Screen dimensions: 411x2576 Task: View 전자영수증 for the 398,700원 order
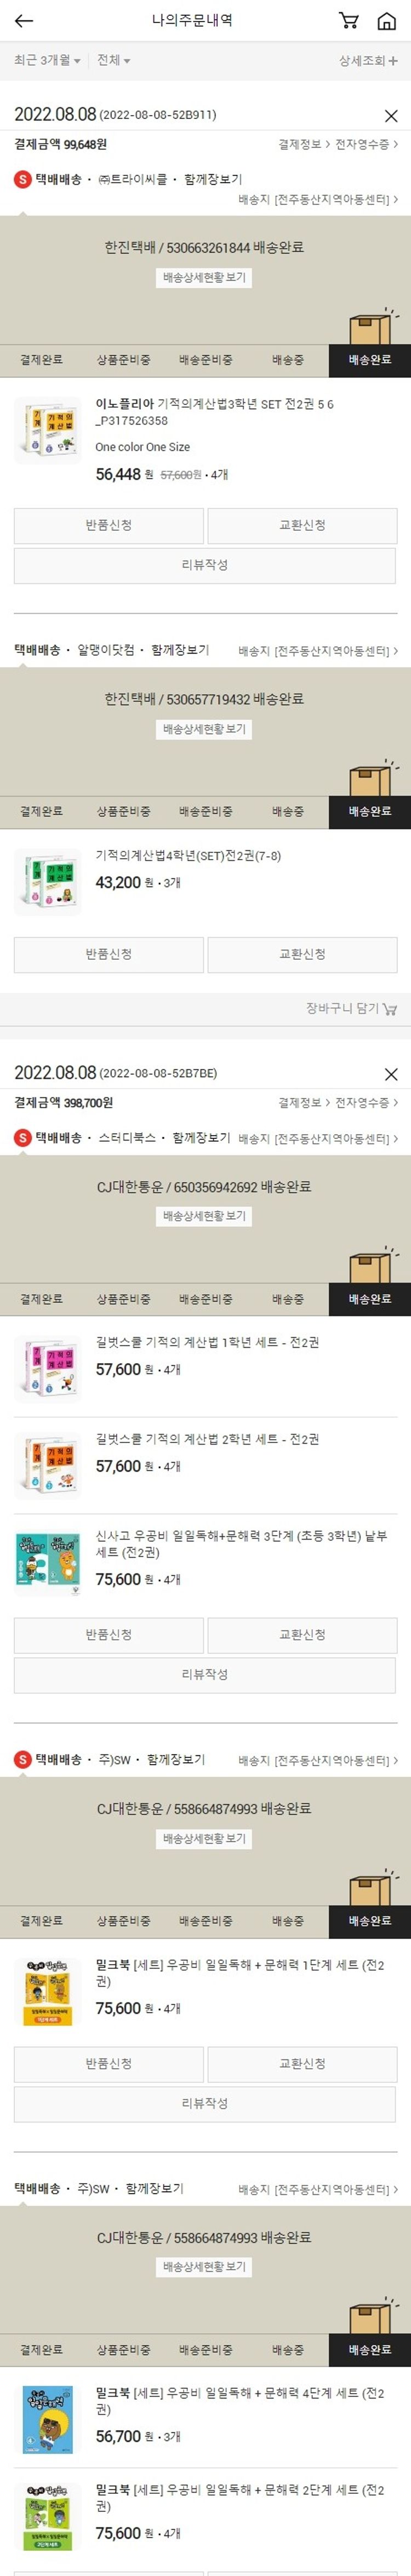pyautogui.click(x=366, y=1102)
